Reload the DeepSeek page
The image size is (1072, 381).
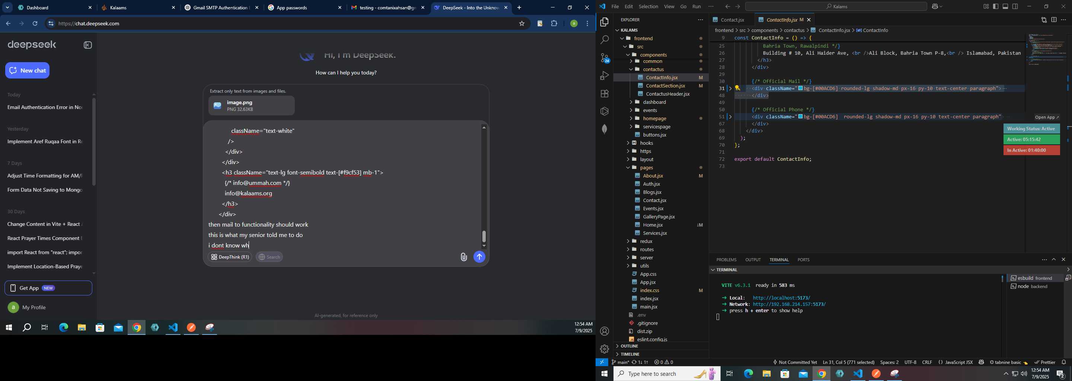[35, 24]
